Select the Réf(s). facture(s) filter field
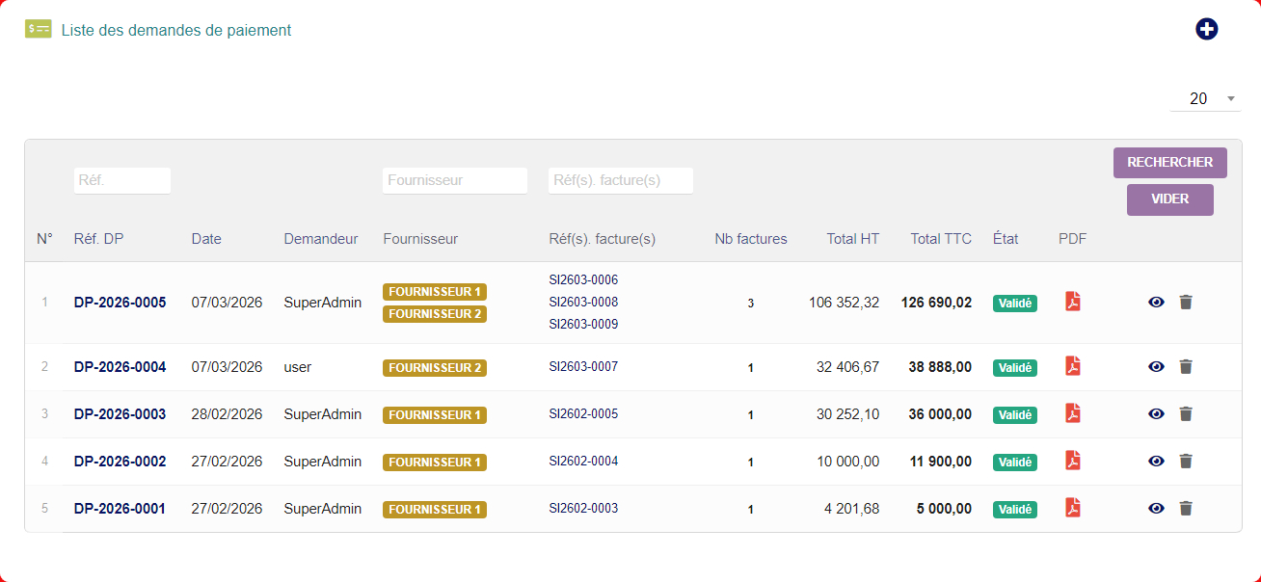 point(620,180)
